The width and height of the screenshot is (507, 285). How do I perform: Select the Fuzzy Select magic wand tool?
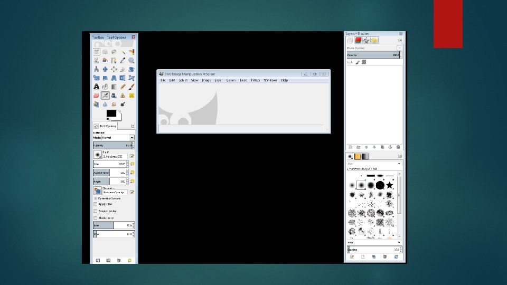(123, 52)
